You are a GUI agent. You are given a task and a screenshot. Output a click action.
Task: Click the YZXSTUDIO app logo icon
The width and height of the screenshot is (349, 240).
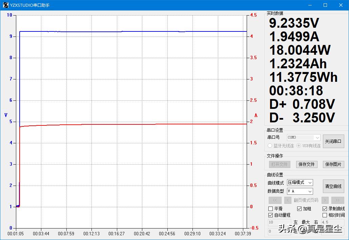click(5, 5)
